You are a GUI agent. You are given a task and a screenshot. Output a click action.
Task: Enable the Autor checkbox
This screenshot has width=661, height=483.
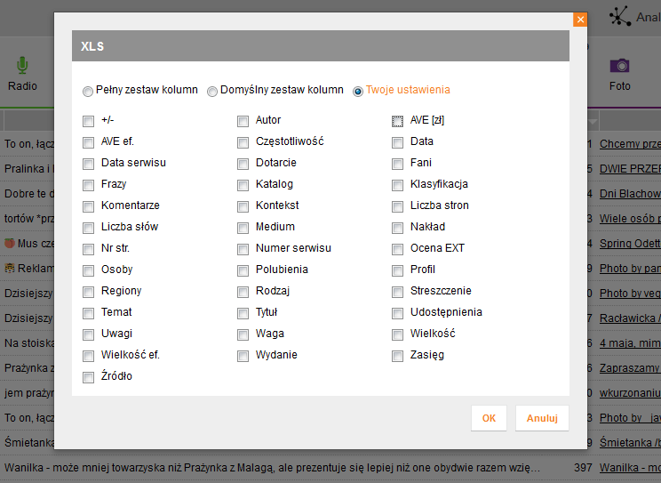(243, 122)
